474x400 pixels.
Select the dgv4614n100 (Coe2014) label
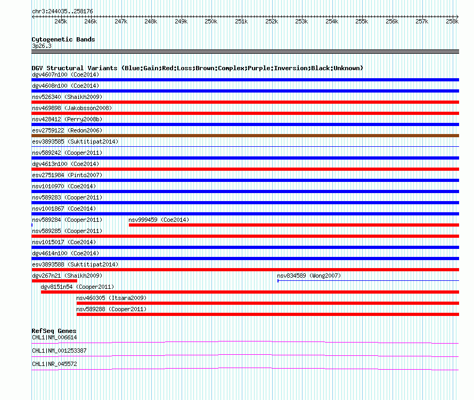click(x=66, y=253)
